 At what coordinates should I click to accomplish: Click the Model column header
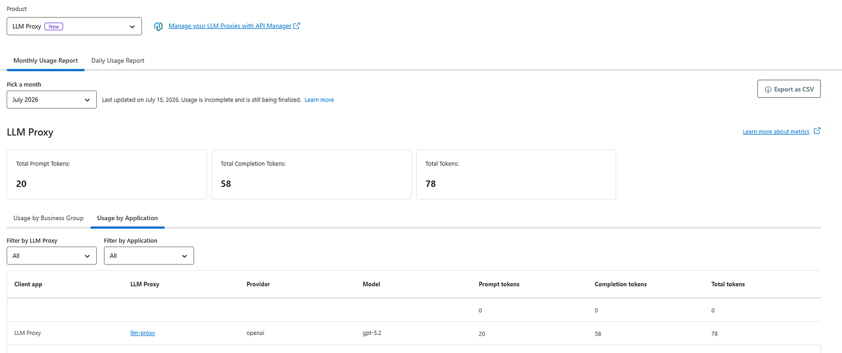[371, 284]
